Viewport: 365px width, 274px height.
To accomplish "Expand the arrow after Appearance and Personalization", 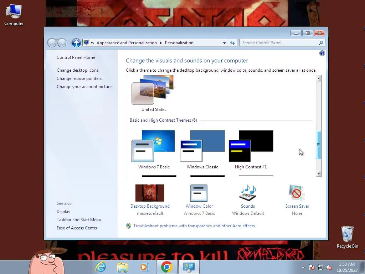I will pyautogui.click(x=161, y=43).
